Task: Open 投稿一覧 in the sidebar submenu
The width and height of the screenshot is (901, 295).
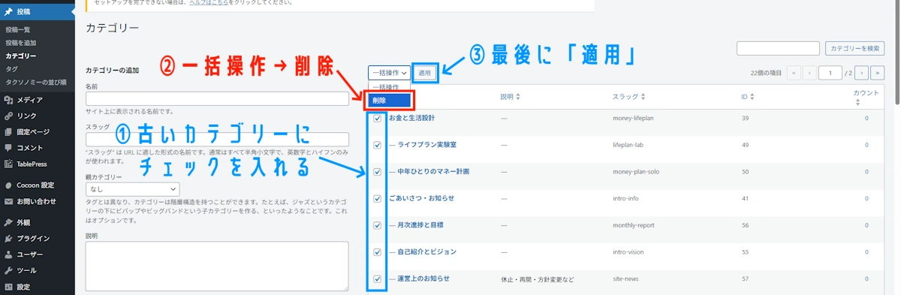Action: click(18, 29)
